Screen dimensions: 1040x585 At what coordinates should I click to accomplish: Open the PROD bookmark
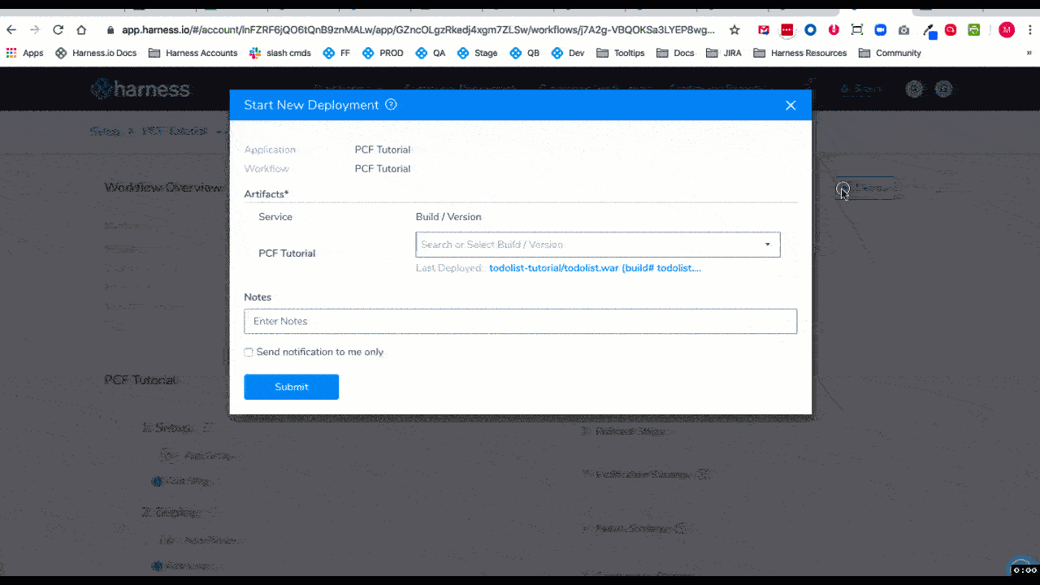pos(383,53)
